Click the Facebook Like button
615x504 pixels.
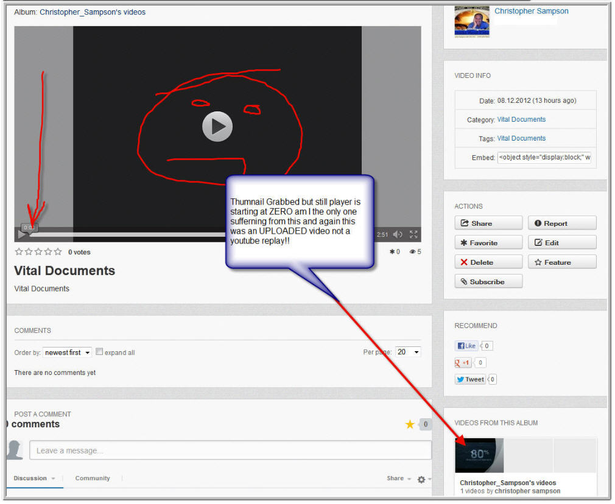click(x=466, y=346)
